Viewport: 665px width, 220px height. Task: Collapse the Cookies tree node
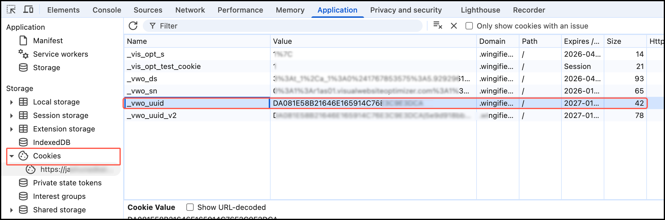click(11, 156)
